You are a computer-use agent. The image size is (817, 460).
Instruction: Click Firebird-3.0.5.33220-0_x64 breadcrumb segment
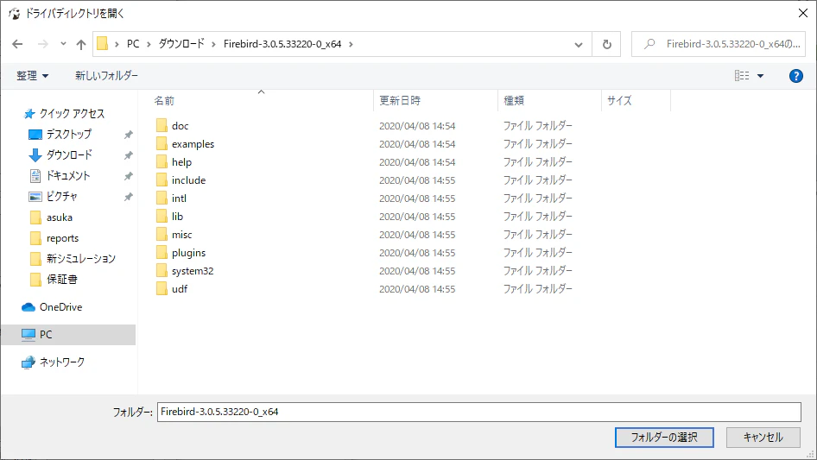pyautogui.click(x=282, y=44)
